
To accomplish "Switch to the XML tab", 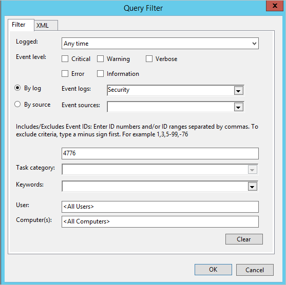I will point(46,25).
